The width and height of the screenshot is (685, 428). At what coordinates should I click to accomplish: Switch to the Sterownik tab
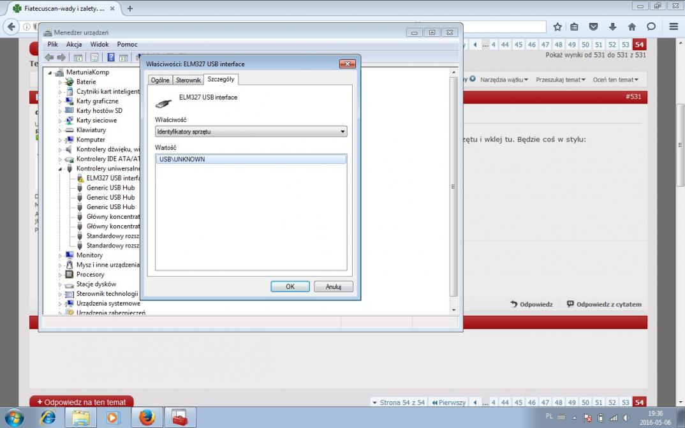point(188,80)
